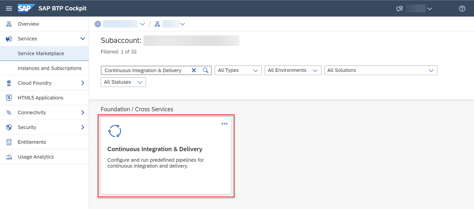This screenshot has width=474, height=209.
Task: Click the Connectivity icon
Action: [x=9, y=113]
